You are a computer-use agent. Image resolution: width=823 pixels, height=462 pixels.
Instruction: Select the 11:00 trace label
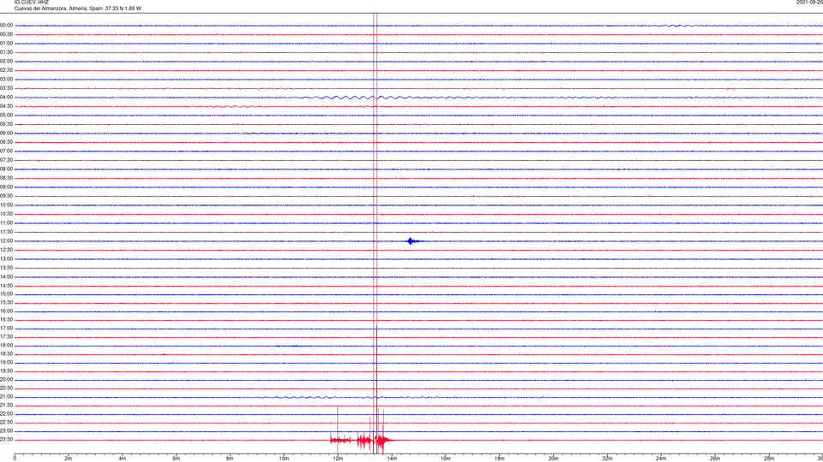(x=6, y=223)
